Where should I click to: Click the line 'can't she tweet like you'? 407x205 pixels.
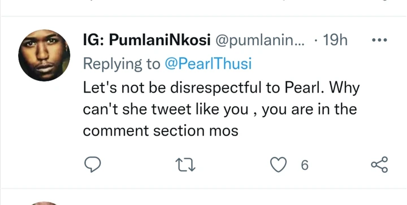(166, 109)
